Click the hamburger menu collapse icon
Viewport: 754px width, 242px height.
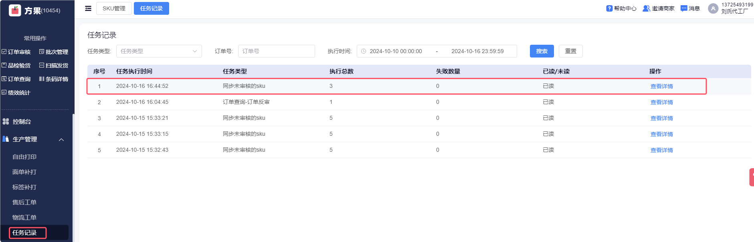(88, 8)
